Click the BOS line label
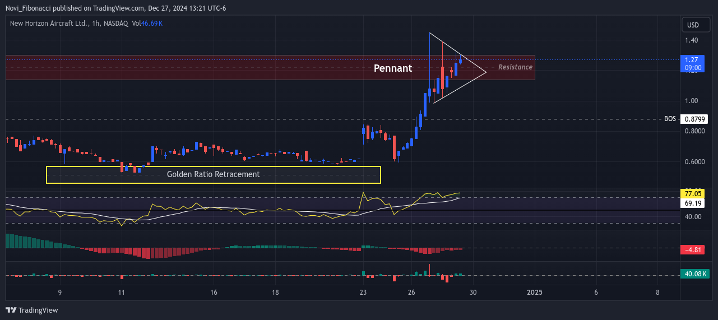This screenshot has width=718, height=320. click(x=670, y=119)
